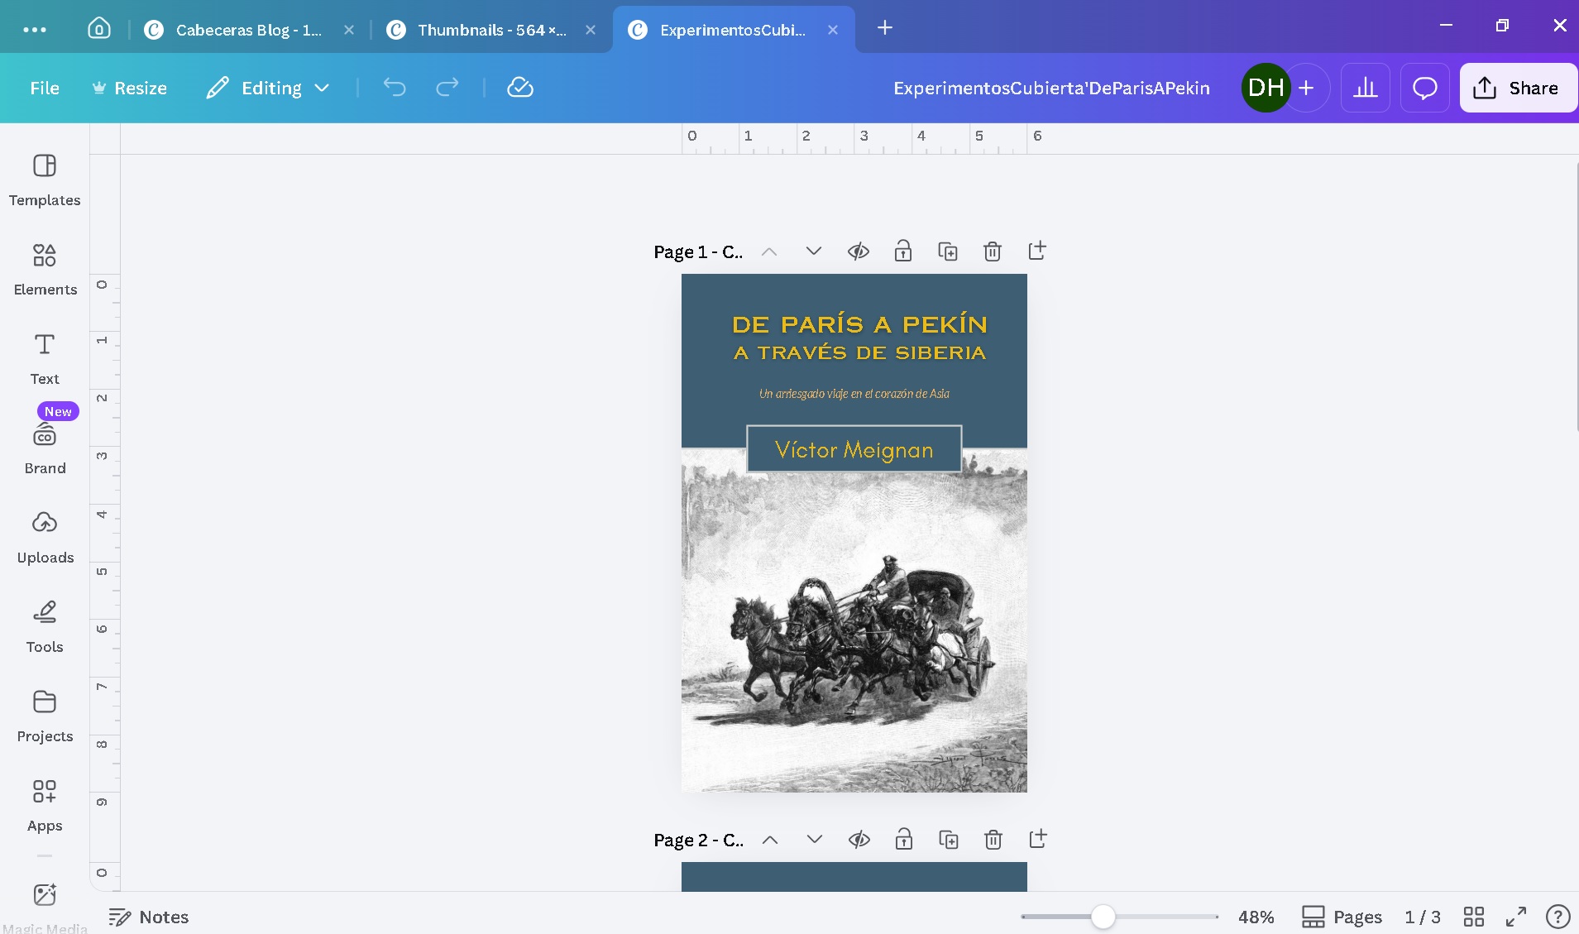Select the Víctor Meignan author text

pos(854,449)
